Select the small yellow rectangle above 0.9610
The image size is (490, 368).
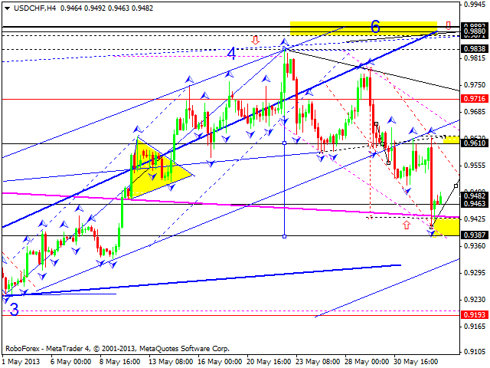pyautogui.click(x=451, y=140)
